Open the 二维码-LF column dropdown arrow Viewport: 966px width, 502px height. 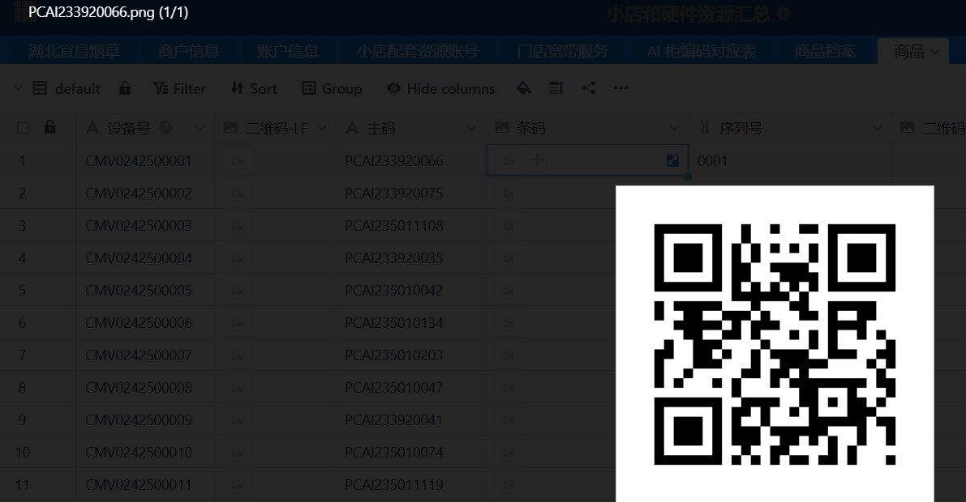coord(321,128)
